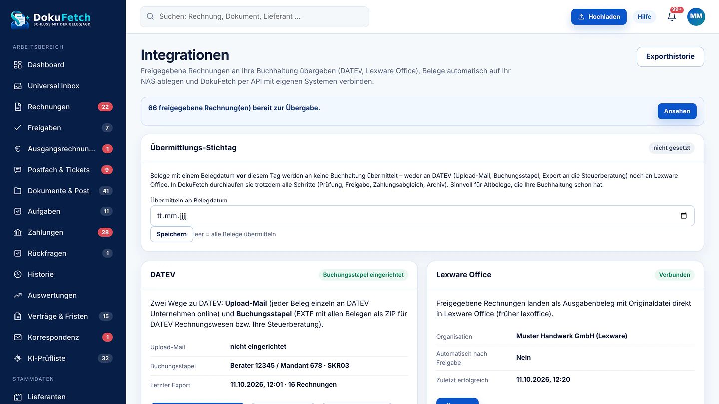Viewport: 719px width, 404px height.
Task: Click the Ausgangsrechnungen euro icon
Action: tap(18, 149)
